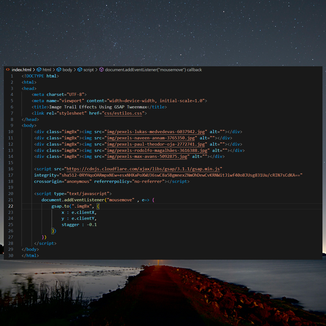Click line number 1 in the gutter

[12, 76]
